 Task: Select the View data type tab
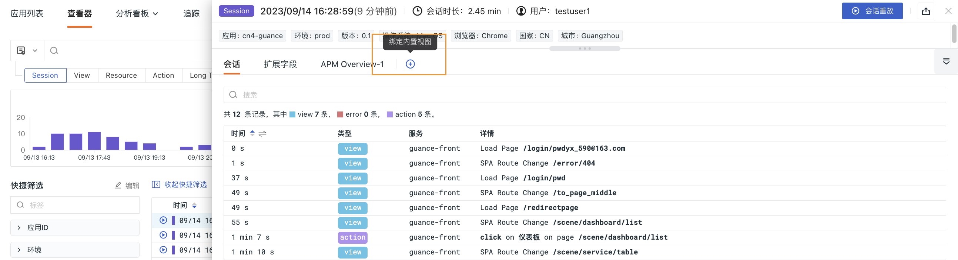tap(82, 76)
